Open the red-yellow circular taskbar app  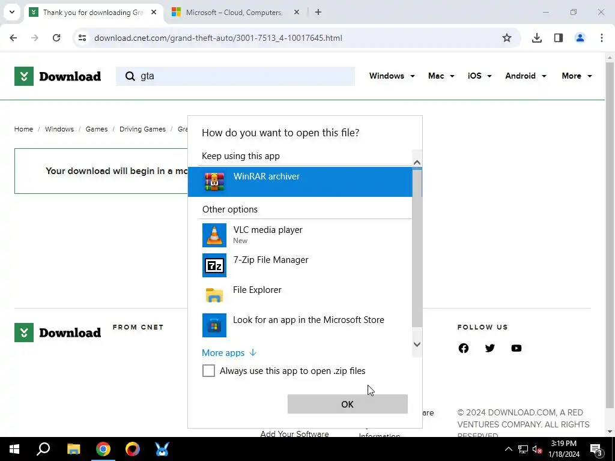tap(133, 449)
